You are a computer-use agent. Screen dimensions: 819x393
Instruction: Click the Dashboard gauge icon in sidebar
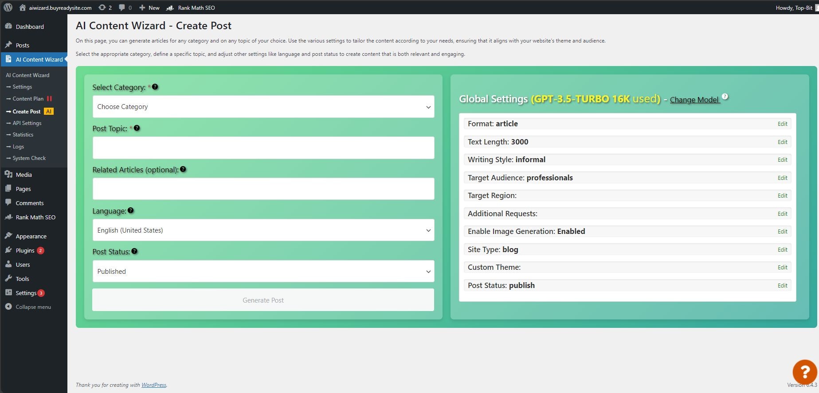(8, 26)
